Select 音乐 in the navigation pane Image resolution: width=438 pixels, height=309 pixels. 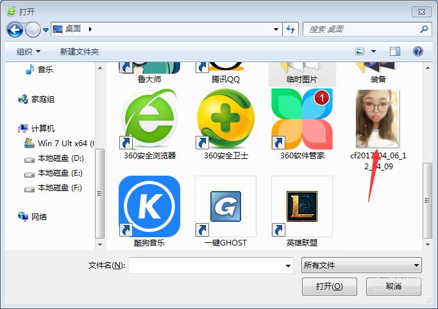pyautogui.click(x=39, y=69)
